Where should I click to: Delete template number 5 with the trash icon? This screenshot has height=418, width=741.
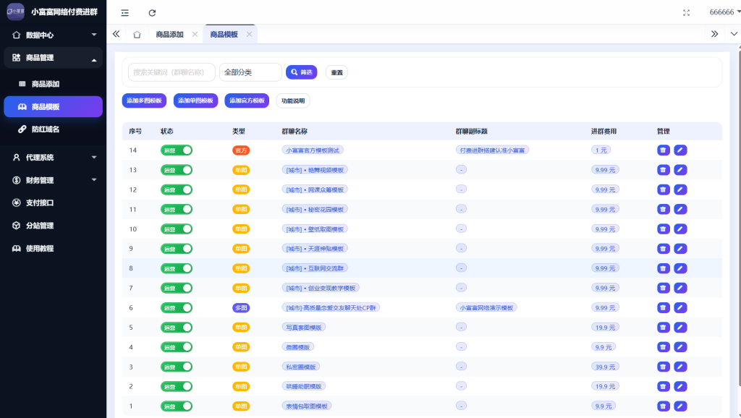click(x=664, y=328)
